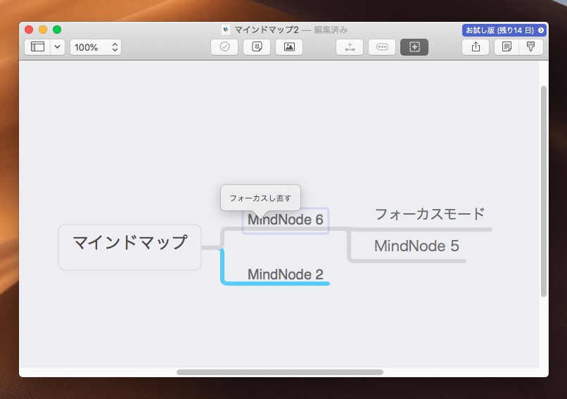
Task: Select the MindNode 6 node
Action: click(x=286, y=220)
